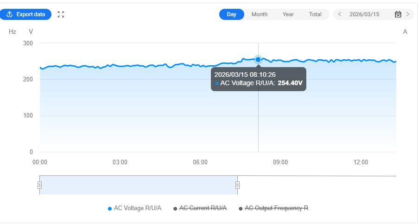Screen dimensions: 418x224
Task: Click the selected zoom range area
Action: (138, 185)
